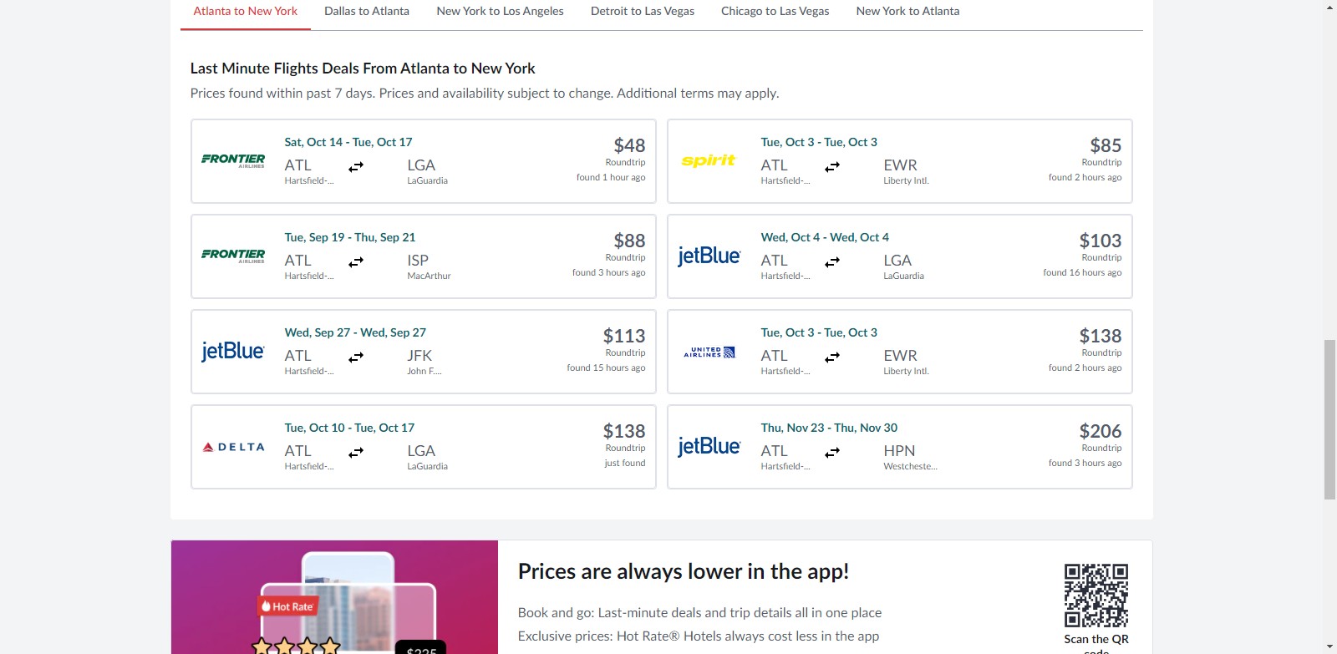This screenshot has height=654, width=1337.
Task: Open Wed, Oct 4 JetBlue LGA deal
Action: [x=899, y=256]
